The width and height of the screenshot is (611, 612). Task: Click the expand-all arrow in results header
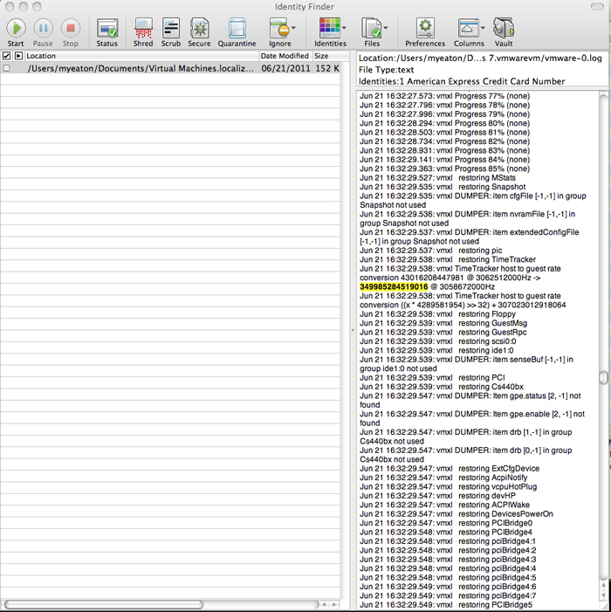18,56
